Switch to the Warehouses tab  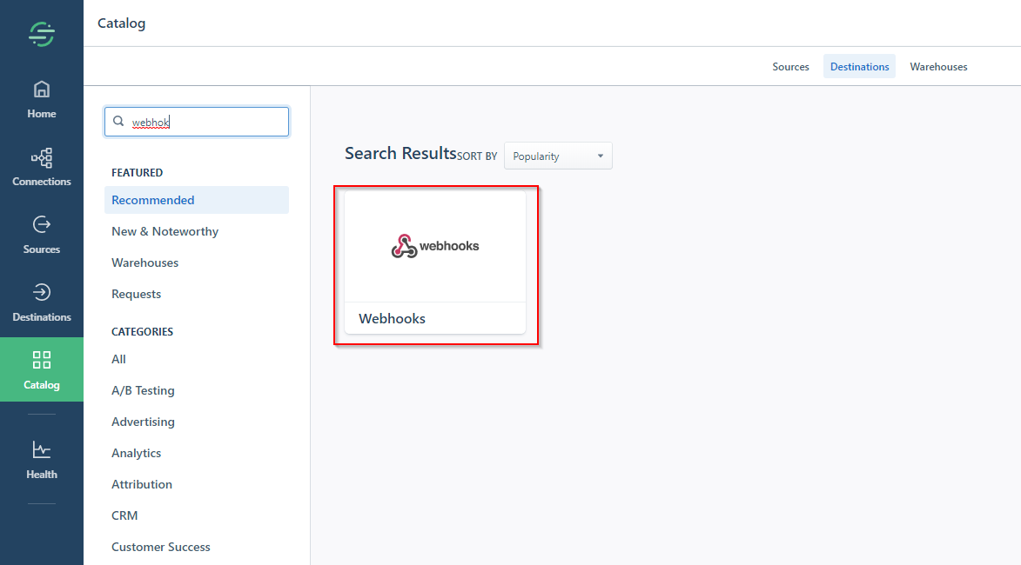click(x=938, y=66)
